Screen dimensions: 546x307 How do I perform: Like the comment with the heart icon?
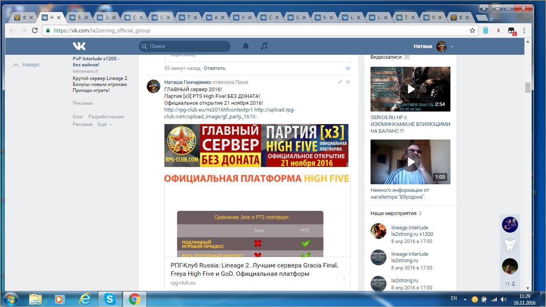(348, 68)
